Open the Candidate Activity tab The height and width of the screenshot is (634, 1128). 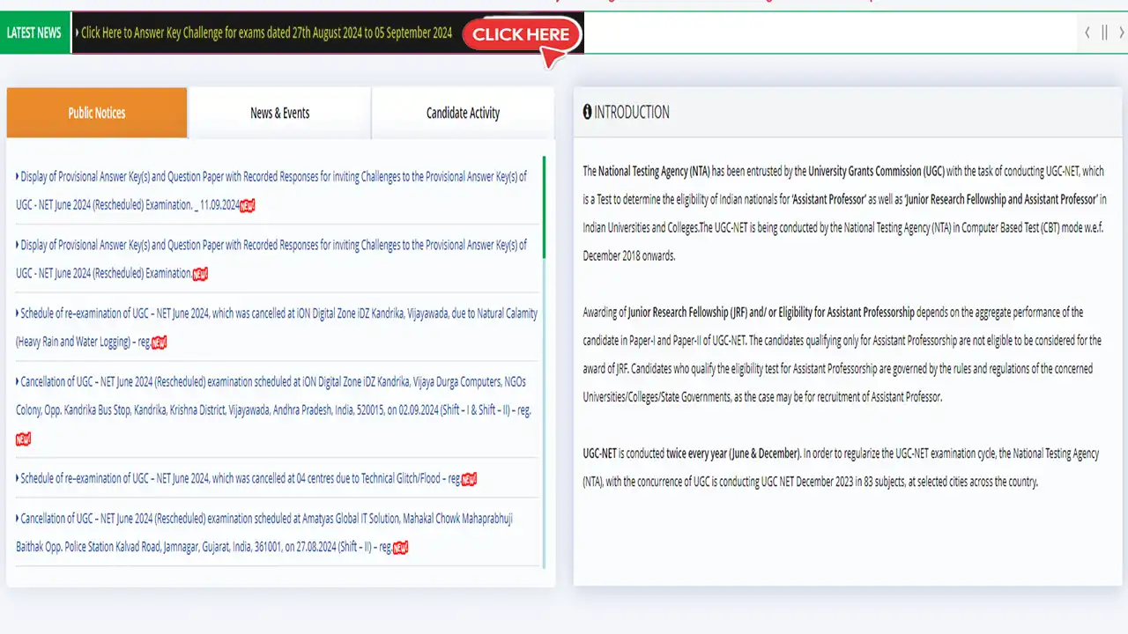[x=463, y=113]
